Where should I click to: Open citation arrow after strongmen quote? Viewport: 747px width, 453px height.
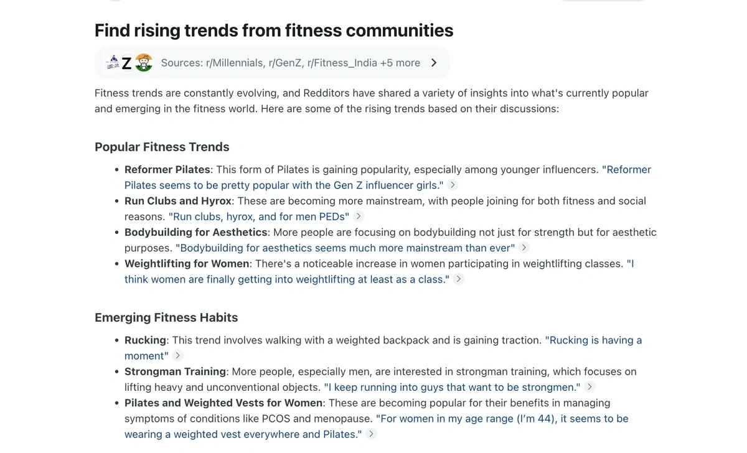[590, 387]
